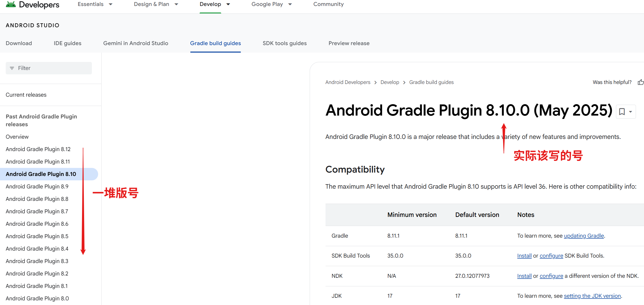Select Android Gradle Plugin 8.12 in sidebar
The image size is (644, 305).
click(38, 149)
